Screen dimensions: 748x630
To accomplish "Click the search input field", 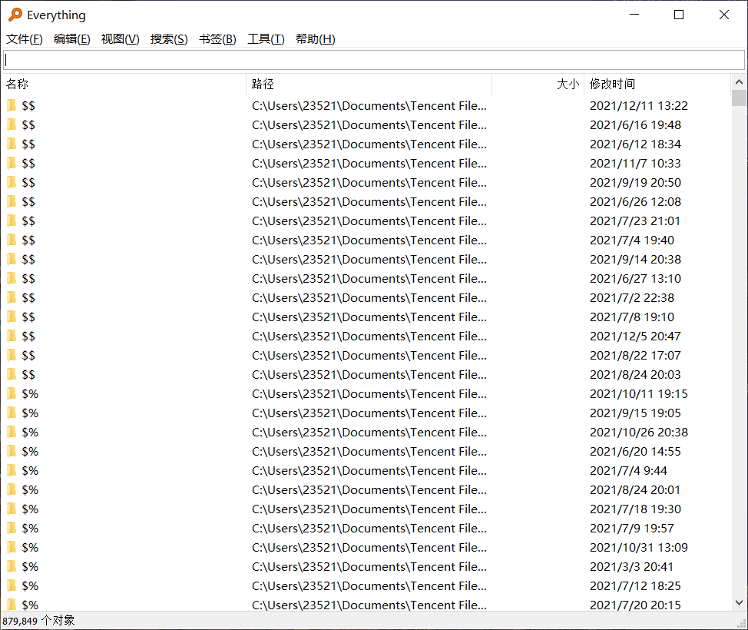I will tap(373, 60).
